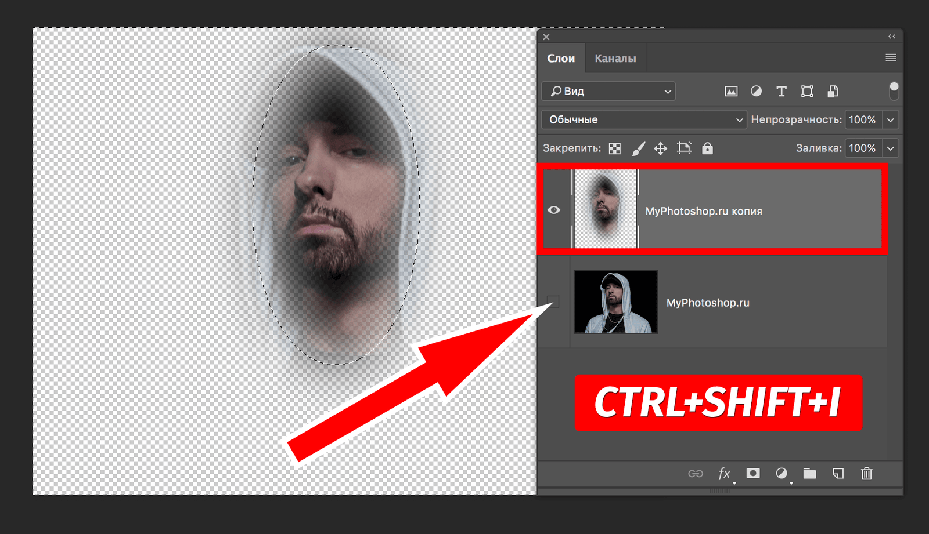Click the lock image pixels brush icon
Viewport: 929px width, 534px height.
(x=638, y=148)
